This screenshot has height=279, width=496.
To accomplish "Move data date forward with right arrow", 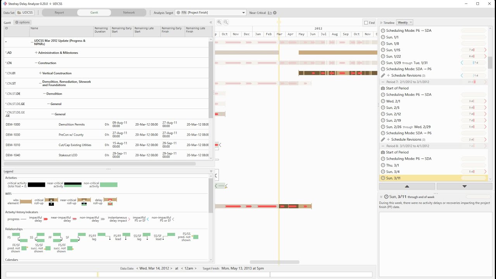I will pos(171,269).
